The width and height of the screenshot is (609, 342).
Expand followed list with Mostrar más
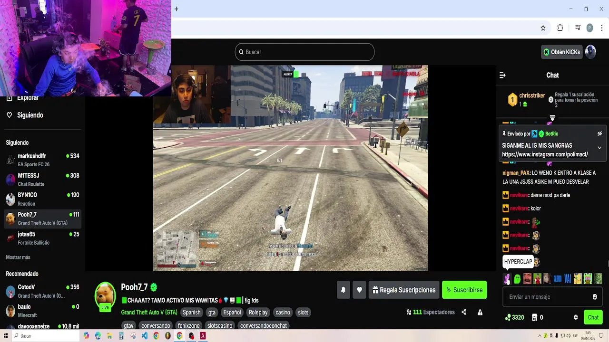(18, 257)
